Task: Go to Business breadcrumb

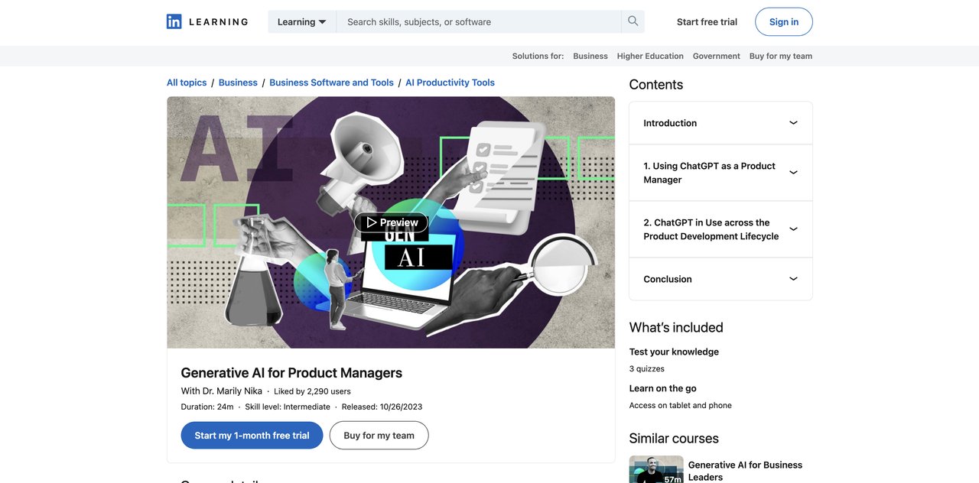Action: (x=238, y=83)
